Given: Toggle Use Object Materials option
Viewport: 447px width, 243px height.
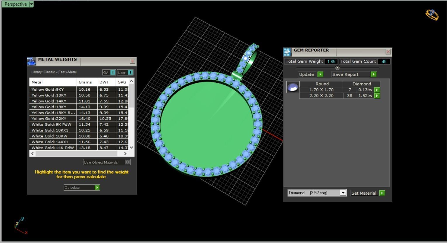Looking at the screenshot, I should 107,162.
